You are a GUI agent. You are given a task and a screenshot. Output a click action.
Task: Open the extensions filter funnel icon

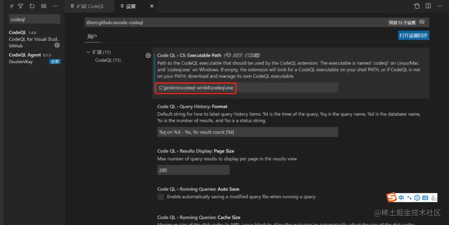(21, 6)
